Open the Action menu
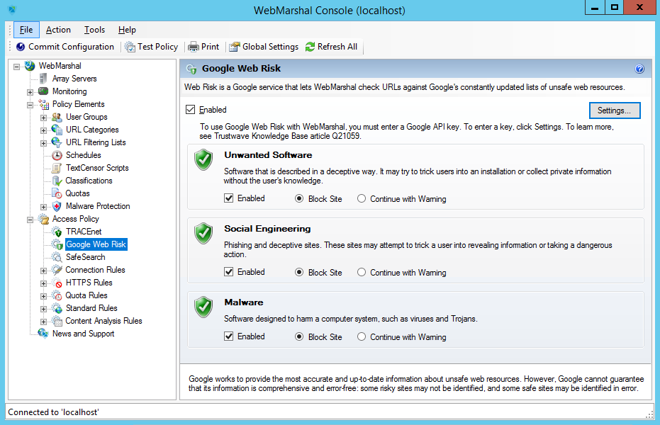Viewport: 660px width, 425px height. coord(58,30)
